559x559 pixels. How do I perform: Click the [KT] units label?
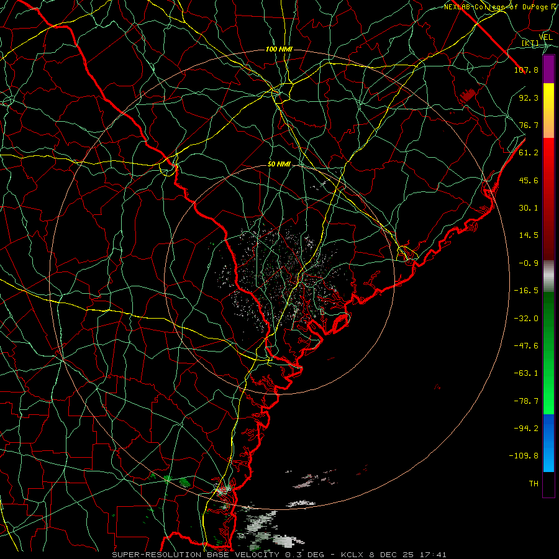530,43
